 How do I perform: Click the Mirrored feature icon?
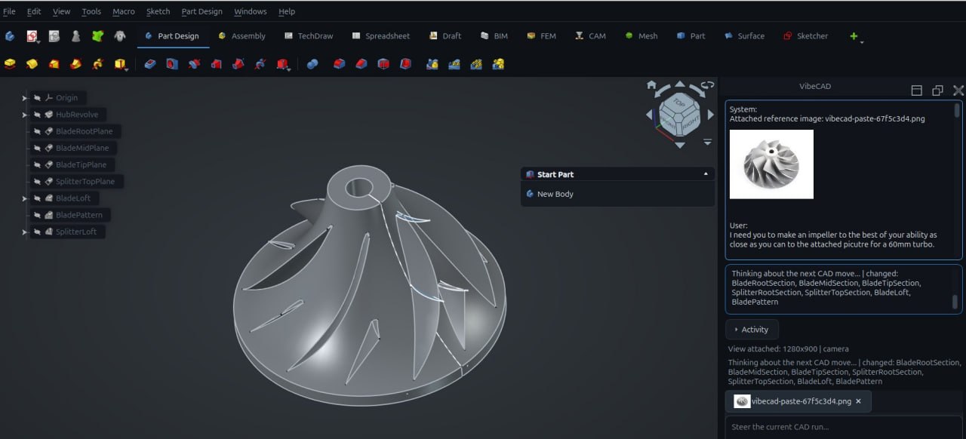click(432, 64)
